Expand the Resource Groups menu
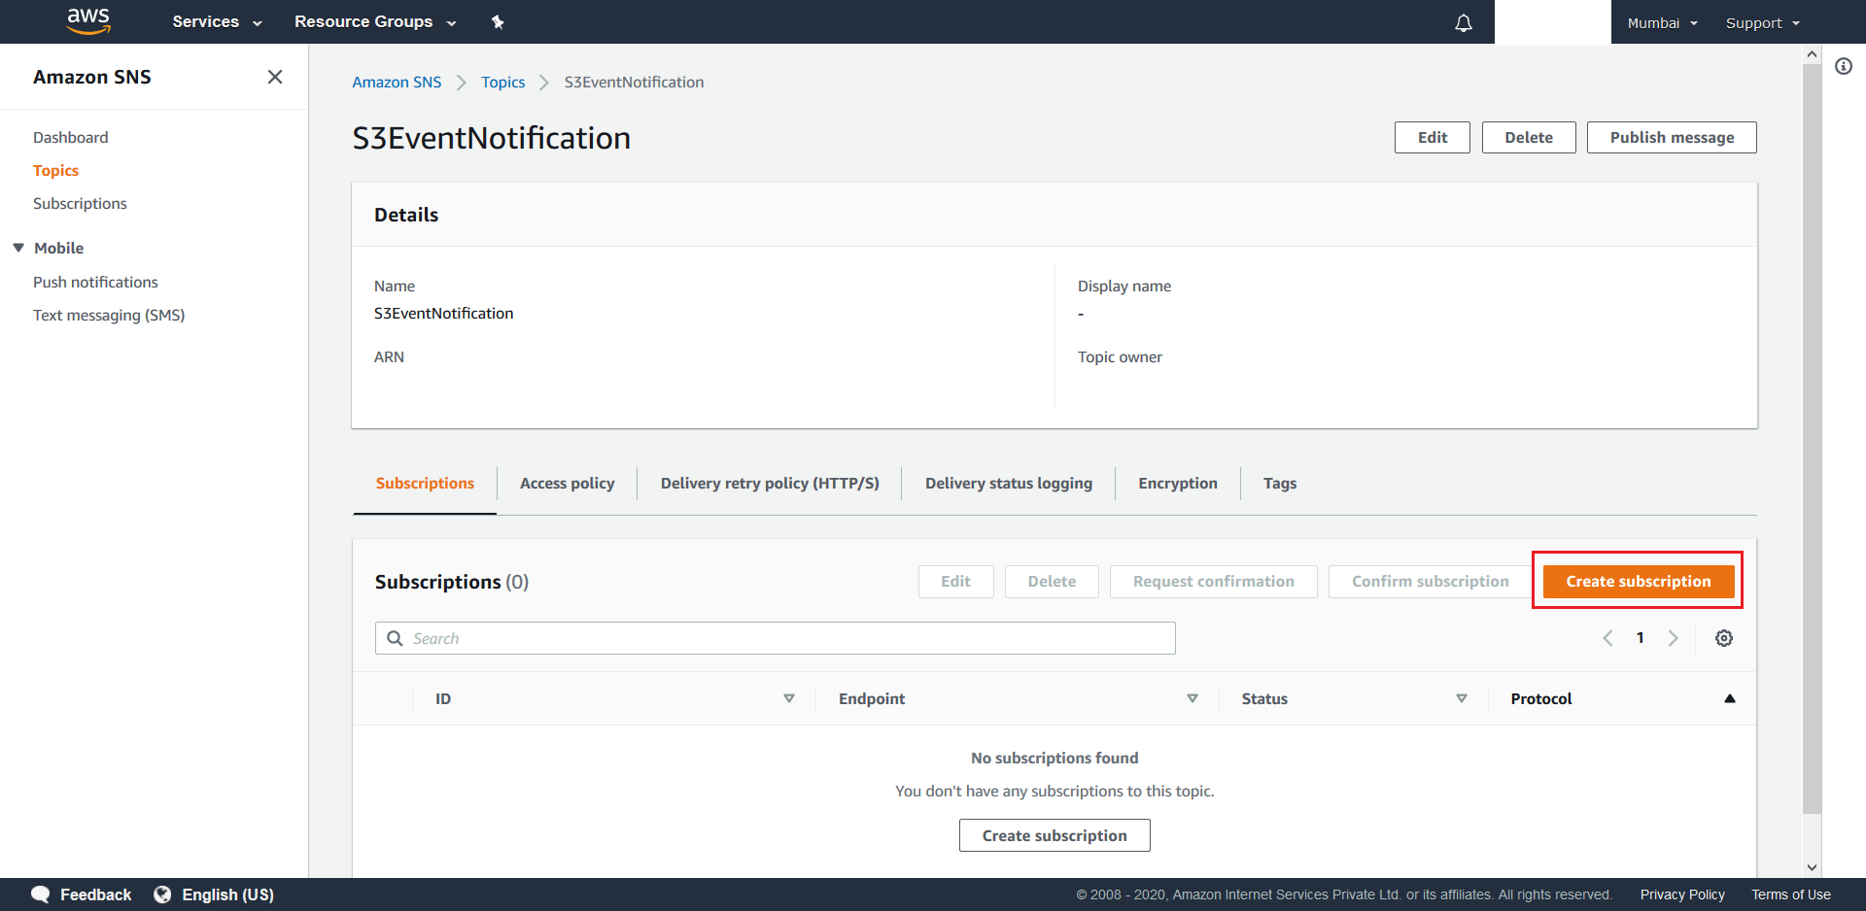Viewport: 1866px width, 911px height. pos(375,21)
